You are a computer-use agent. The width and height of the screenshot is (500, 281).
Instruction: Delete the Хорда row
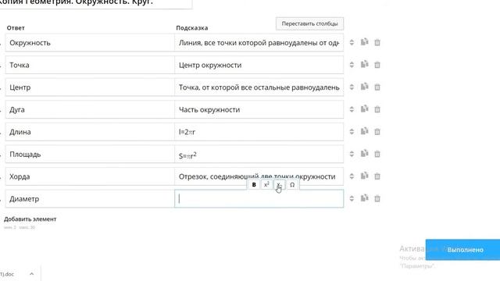tap(377, 176)
